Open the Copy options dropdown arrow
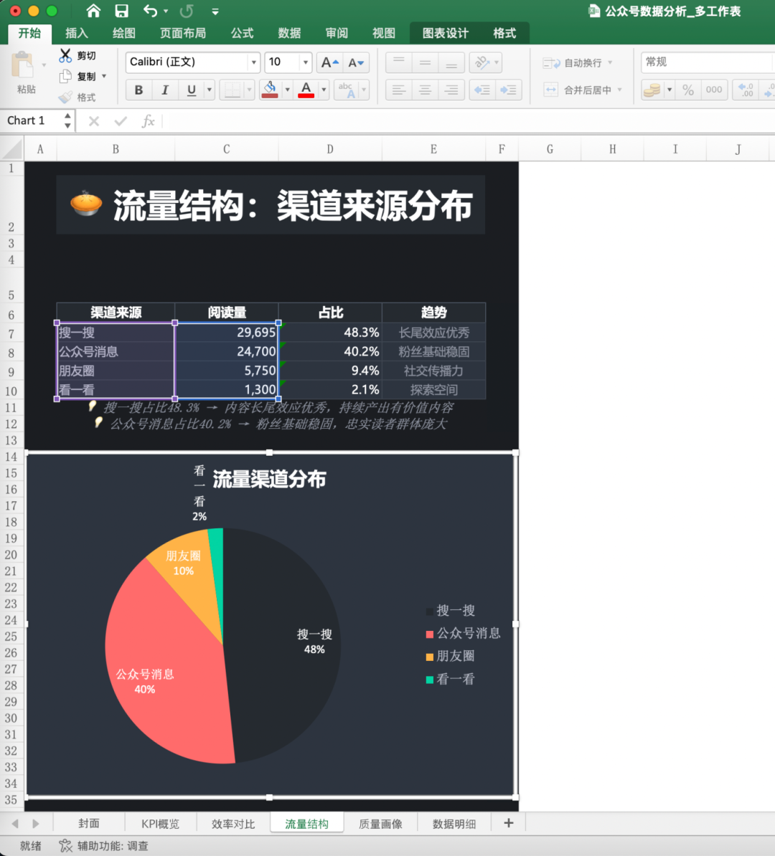775x856 pixels. coord(104,77)
